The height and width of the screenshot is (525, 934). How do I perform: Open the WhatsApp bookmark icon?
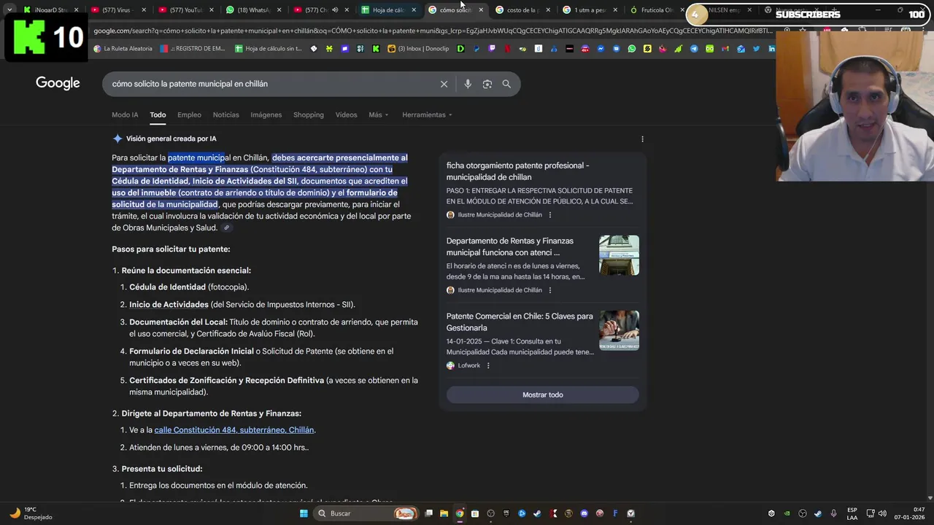pos(632,49)
